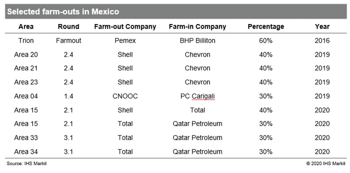Click the Area 20 row label
This screenshot has width=350, height=173.
(x=26, y=55)
